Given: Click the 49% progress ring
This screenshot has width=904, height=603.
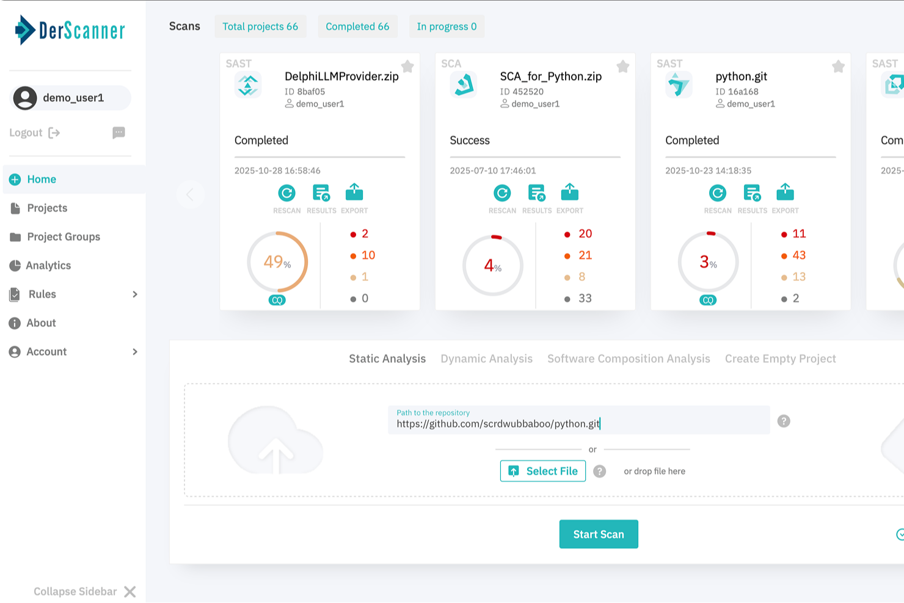Looking at the screenshot, I should tap(277, 262).
